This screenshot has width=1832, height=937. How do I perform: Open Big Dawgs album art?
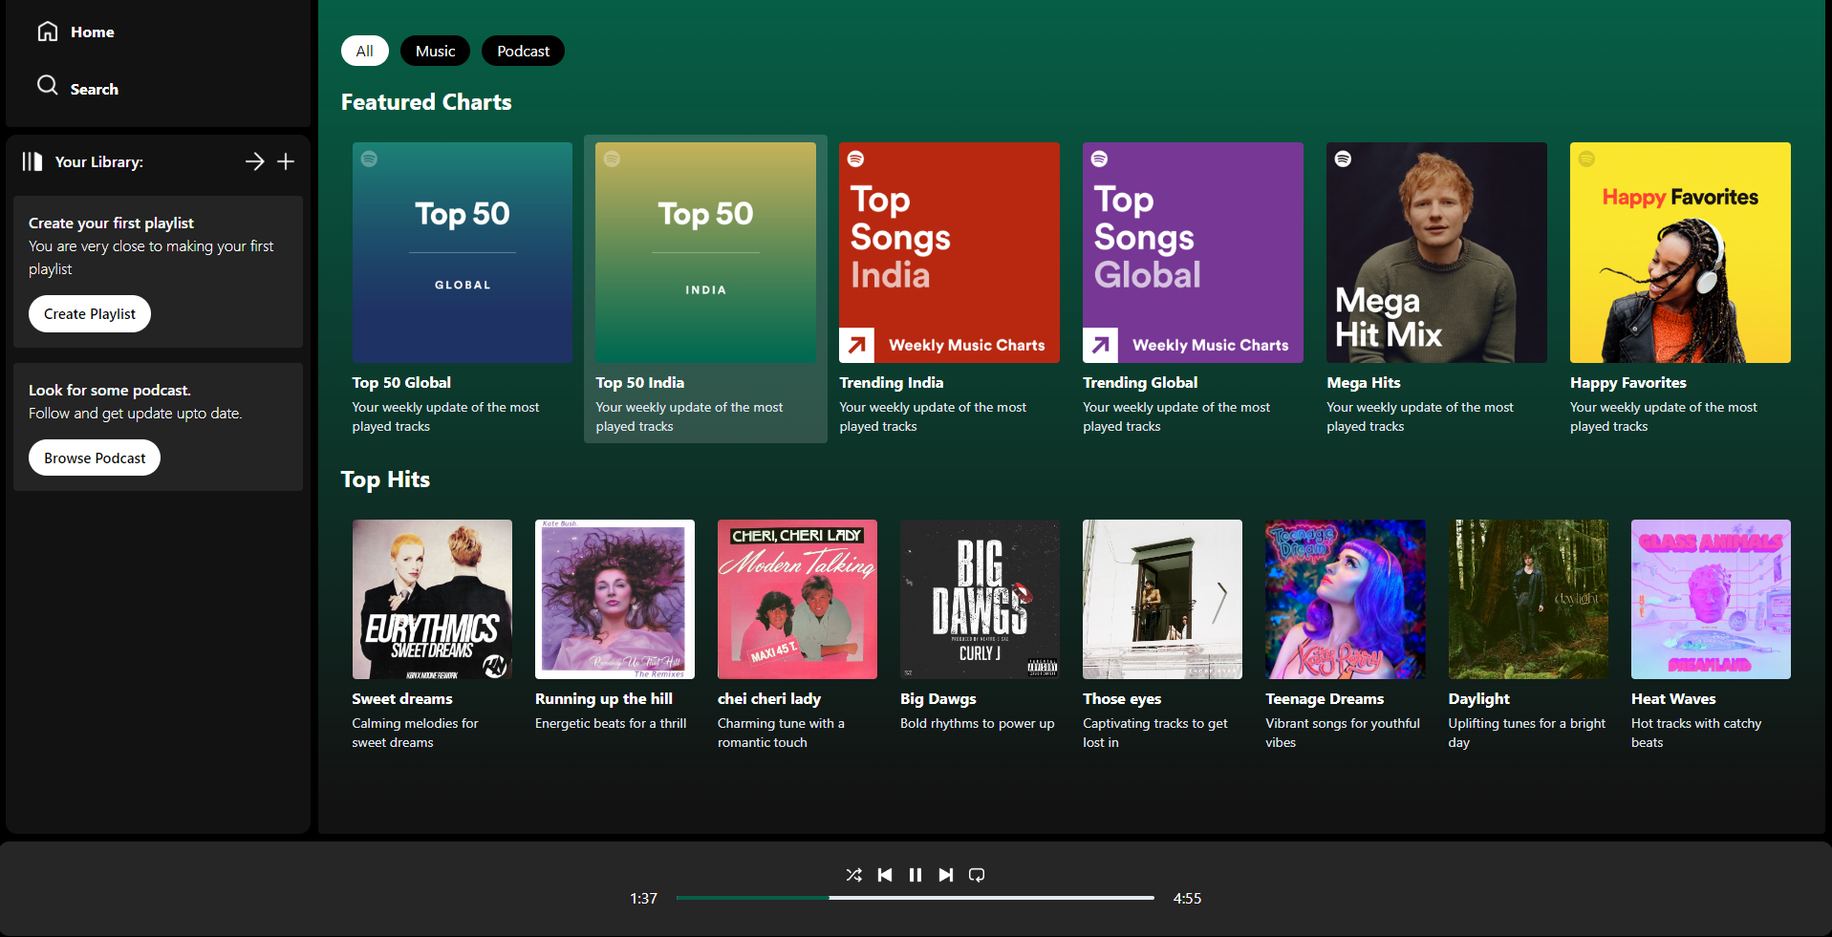(x=980, y=599)
